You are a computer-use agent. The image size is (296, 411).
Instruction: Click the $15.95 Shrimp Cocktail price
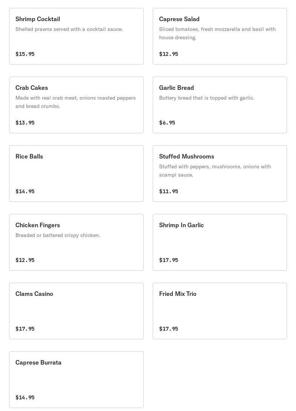click(25, 54)
